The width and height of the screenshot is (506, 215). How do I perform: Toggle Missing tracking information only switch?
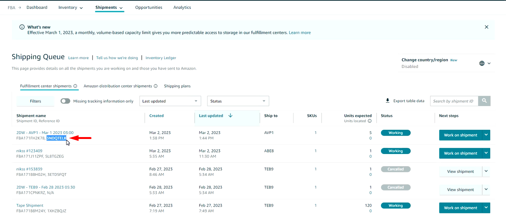65,101
